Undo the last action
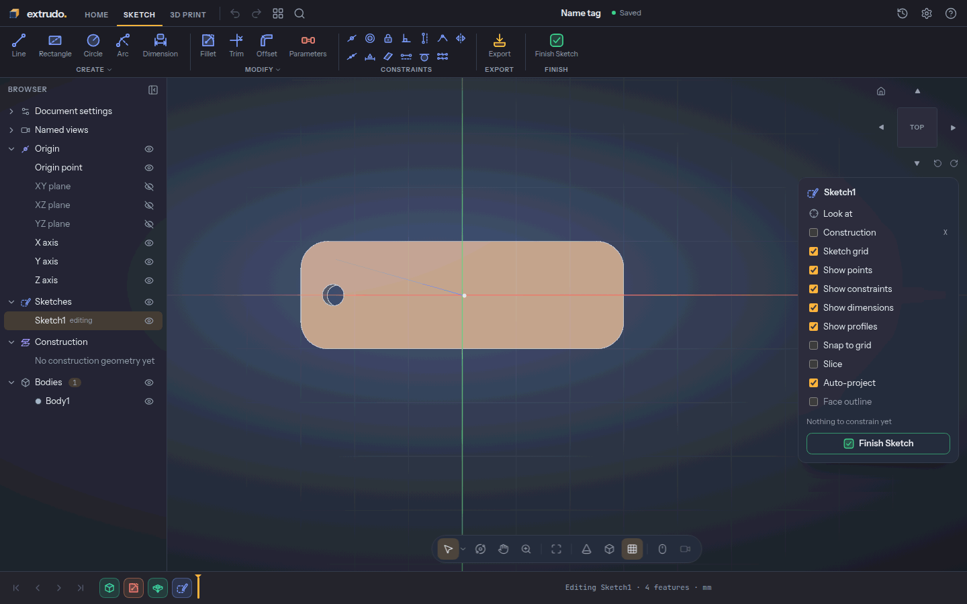This screenshot has width=967, height=604. click(x=235, y=13)
